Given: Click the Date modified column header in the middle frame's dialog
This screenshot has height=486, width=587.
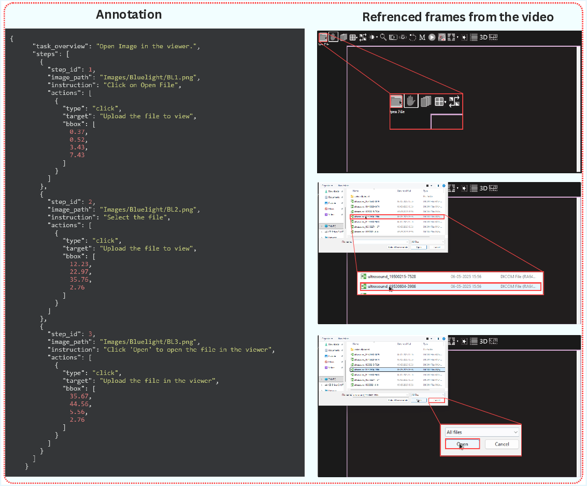Looking at the screenshot, I should point(404,191).
